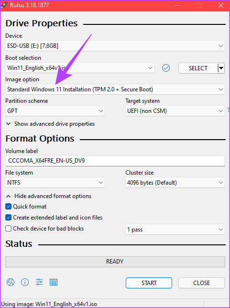Click the Target system help question mark
Viewport: 230px width, 308px height.
pyautogui.click(x=228, y=110)
